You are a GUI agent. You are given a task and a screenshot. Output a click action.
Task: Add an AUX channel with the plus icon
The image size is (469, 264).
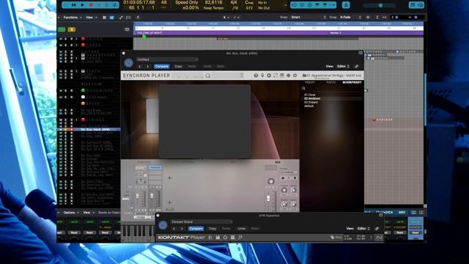(169, 202)
